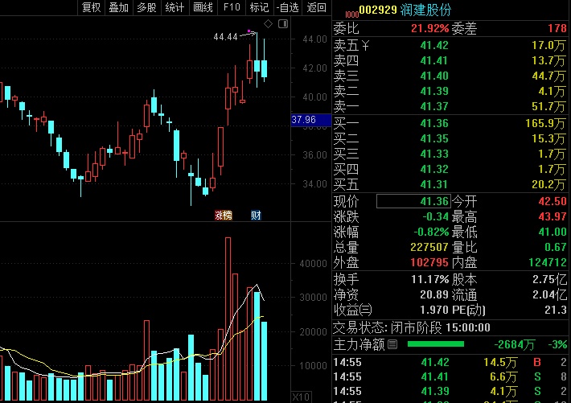Open the 主力净额 list icon
This screenshot has width=571, height=403.
click(x=392, y=344)
